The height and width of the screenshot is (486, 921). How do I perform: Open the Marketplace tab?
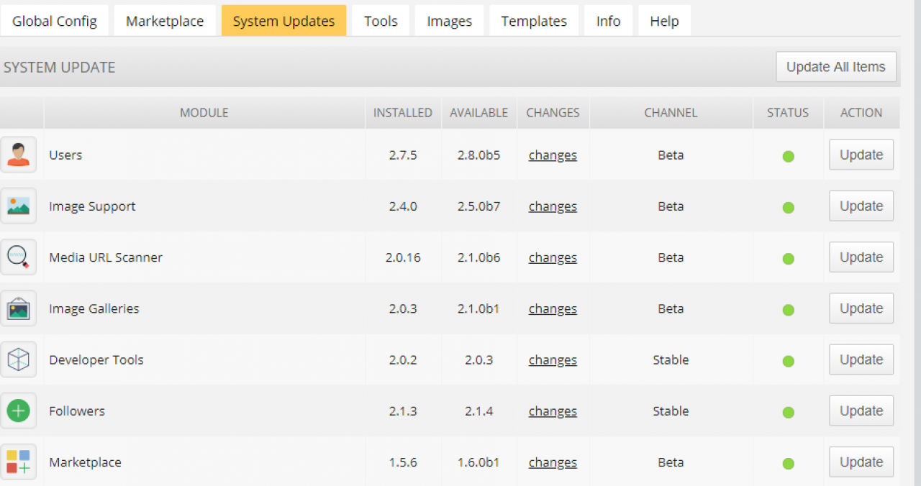165,21
